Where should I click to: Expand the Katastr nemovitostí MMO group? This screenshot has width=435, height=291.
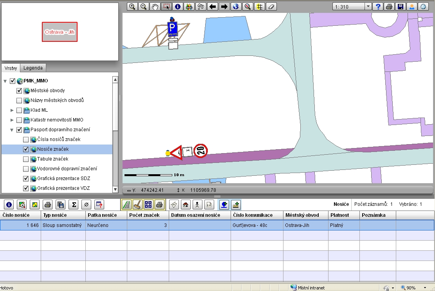click(12, 120)
